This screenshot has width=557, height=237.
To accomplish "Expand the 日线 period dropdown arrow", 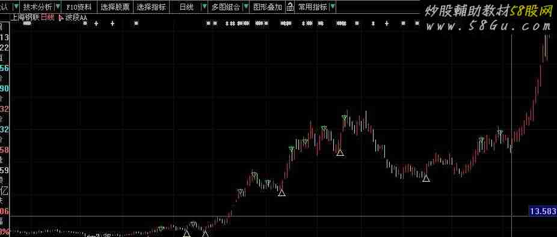I will point(205,7).
